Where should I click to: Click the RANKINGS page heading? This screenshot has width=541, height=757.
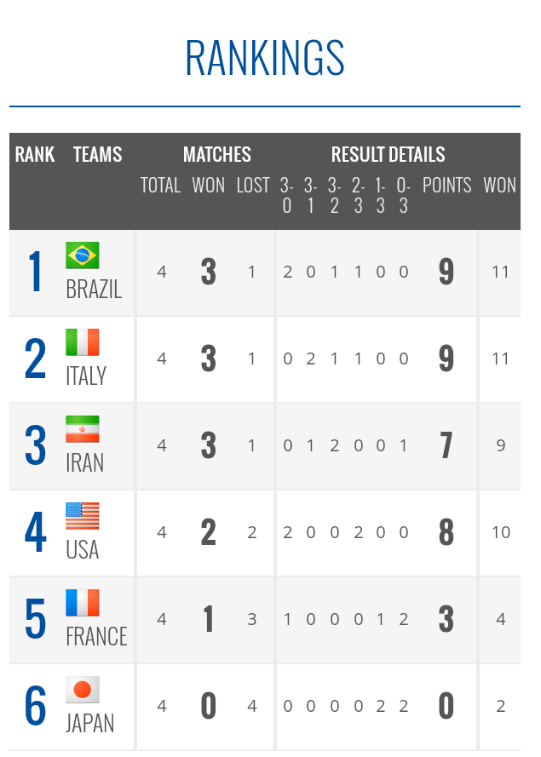click(265, 58)
